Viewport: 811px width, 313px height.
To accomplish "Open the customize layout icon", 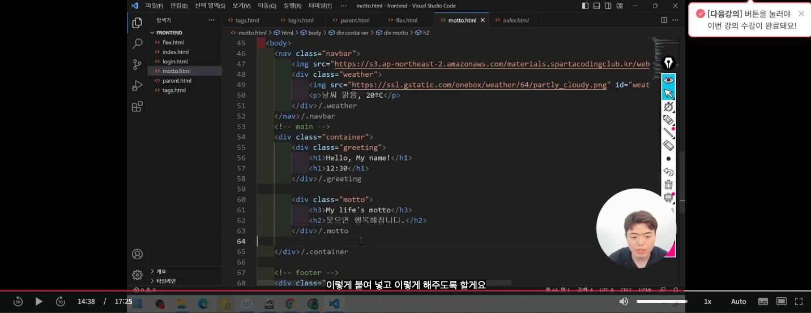I will 620,6.
